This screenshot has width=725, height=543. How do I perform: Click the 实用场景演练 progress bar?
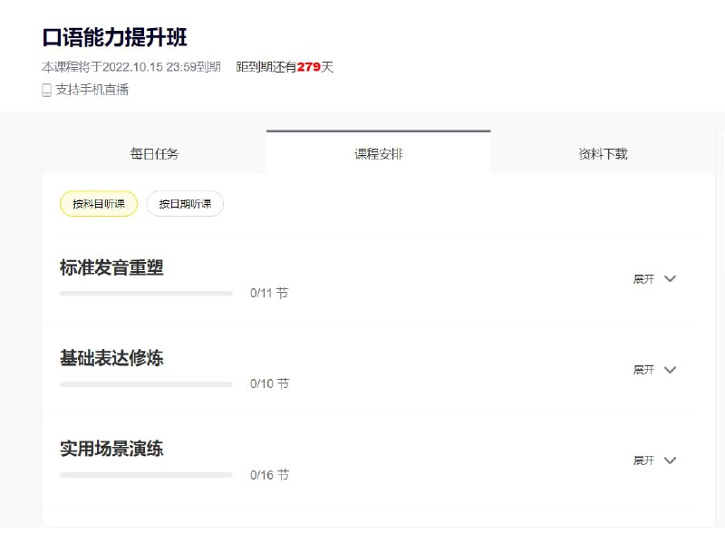point(146,475)
